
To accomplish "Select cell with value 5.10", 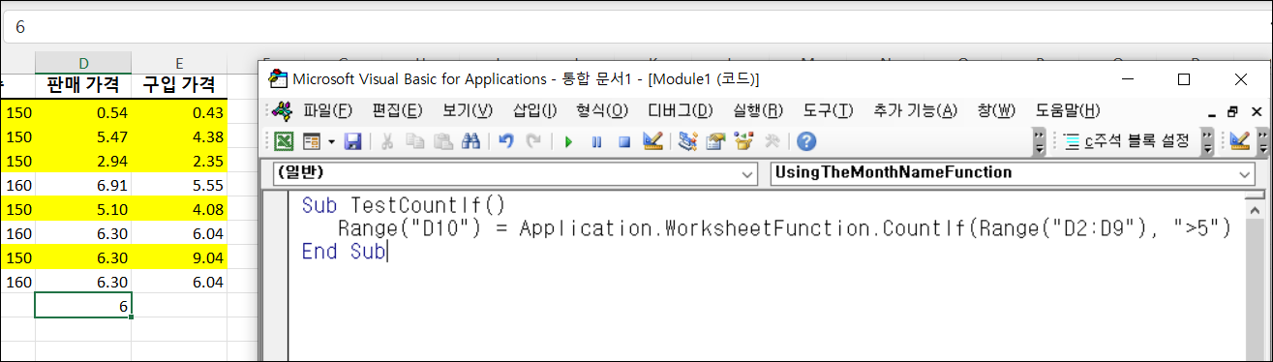I will (83, 208).
